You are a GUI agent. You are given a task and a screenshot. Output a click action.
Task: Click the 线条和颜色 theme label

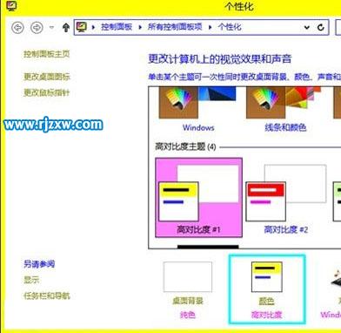click(285, 127)
